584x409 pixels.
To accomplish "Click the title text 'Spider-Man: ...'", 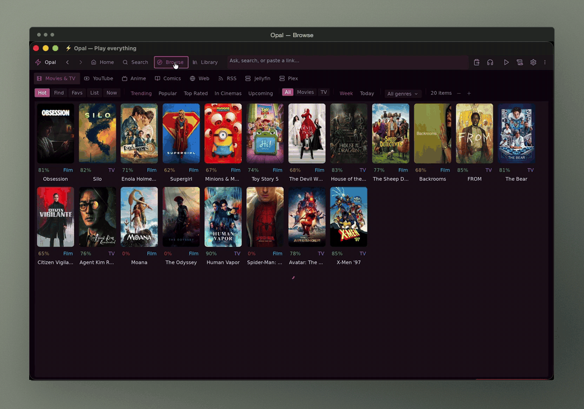I will click(265, 262).
